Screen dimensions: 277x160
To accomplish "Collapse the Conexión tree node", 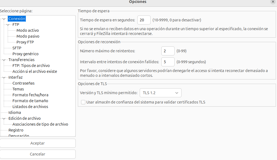I will coord(4,19).
